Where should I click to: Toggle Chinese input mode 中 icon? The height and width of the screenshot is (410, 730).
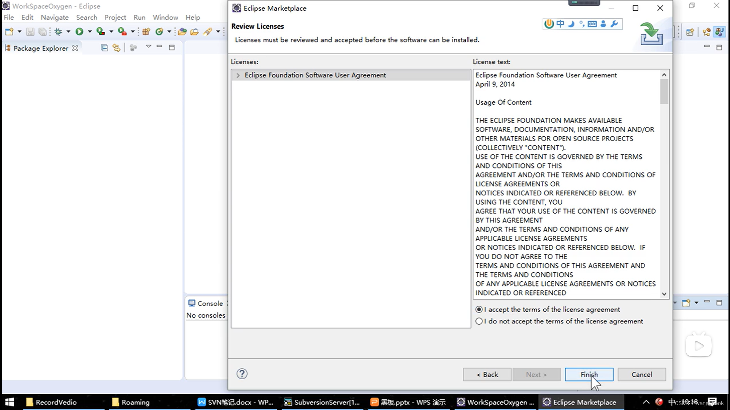click(560, 24)
